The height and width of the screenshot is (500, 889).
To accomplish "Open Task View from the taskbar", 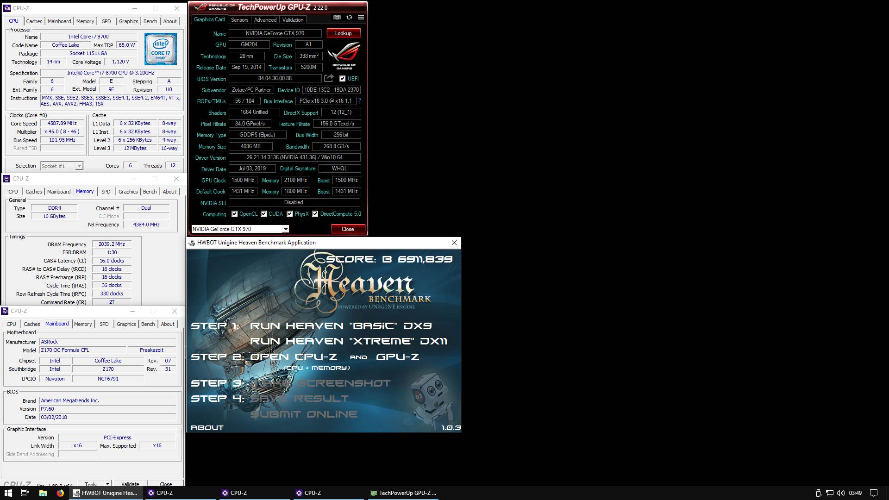I will click(x=25, y=493).
